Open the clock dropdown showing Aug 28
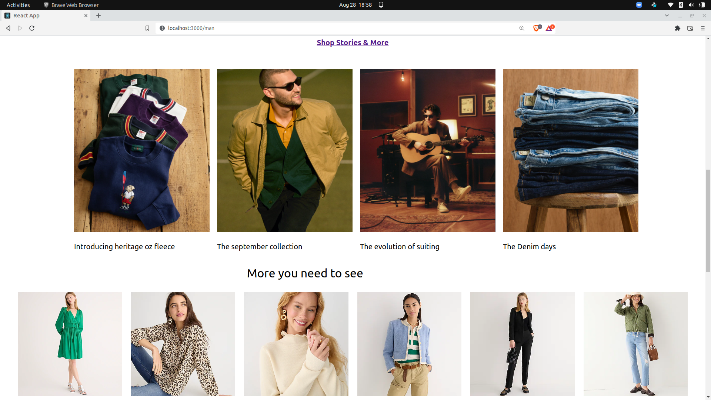This screenshot has height=400, width=711. (x=355, y=5)
